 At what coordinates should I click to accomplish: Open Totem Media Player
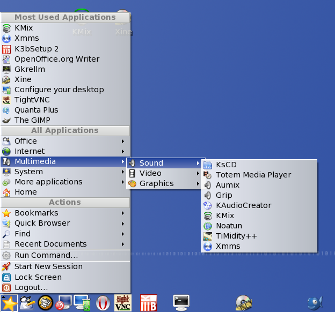click(x=259, y=175)
